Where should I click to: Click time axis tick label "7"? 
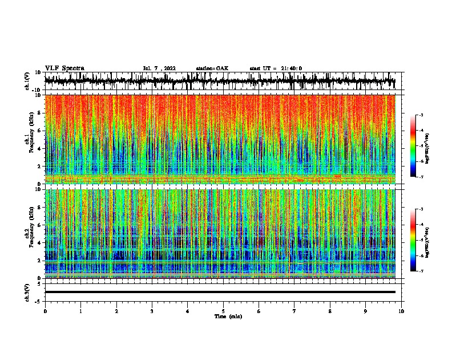pyautogui.click(x=294, y=311)
